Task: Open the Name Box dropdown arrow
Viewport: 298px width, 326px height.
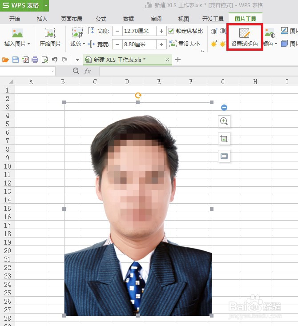Action: point(52,71)
